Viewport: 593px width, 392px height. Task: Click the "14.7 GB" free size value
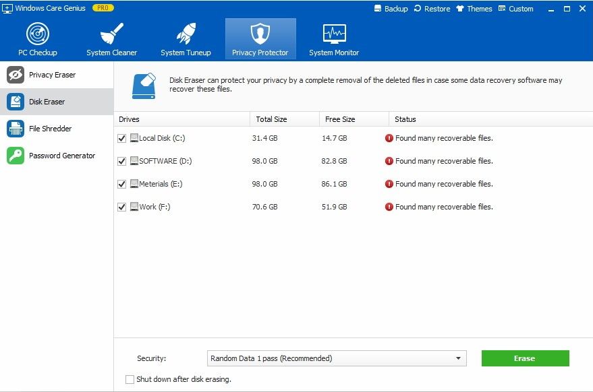pyautogui.click(x=335, y=138)
